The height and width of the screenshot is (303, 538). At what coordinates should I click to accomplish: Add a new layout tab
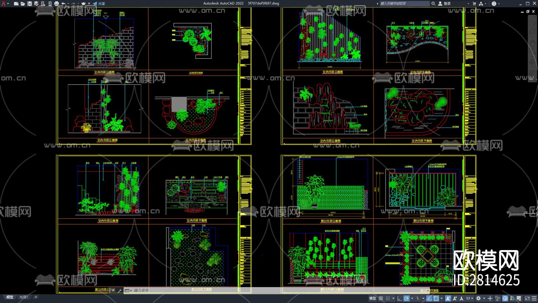point(36,297)
